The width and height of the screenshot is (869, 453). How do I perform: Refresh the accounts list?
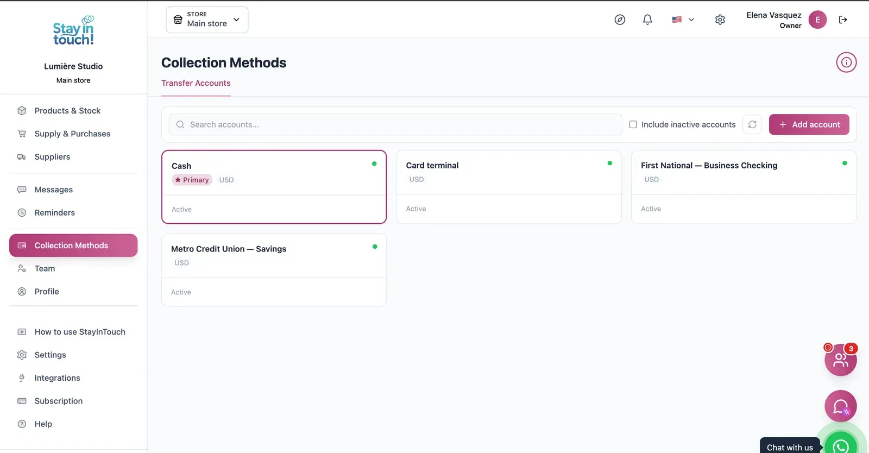tap(752, 124)
